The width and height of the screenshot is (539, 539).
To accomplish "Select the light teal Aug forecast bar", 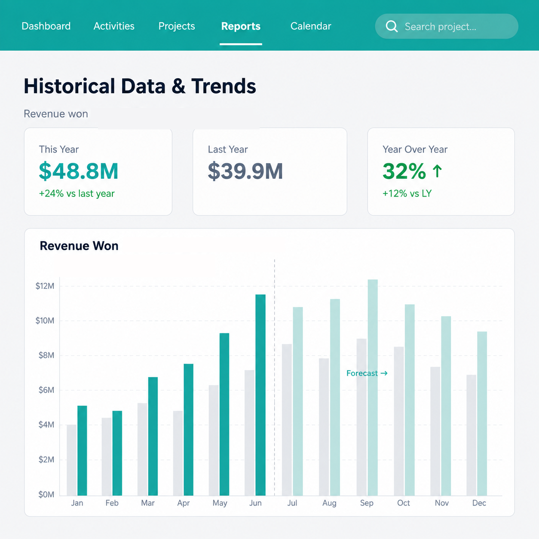I will pyautogui.click(x=335, y=397).
